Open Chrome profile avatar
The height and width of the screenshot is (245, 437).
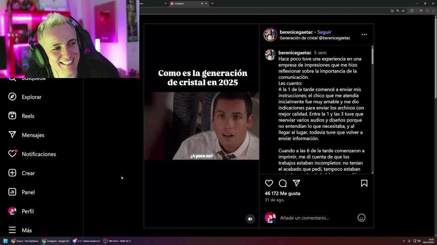pyautogui.click(x=427, y=11)
